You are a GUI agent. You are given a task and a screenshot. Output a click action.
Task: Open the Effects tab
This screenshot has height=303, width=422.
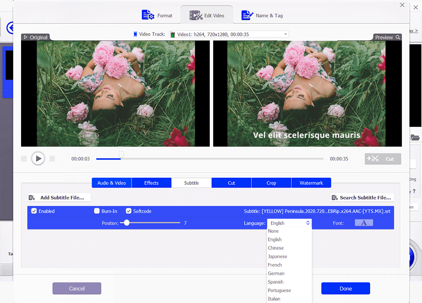tap(151, 183)
